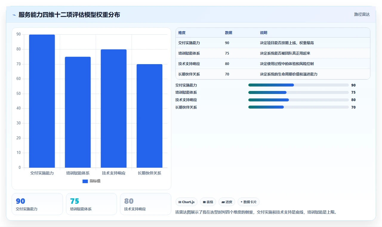
Task: Click the icon in the 进度 tag
Action: pyautogui.click(x=223, y=202)
